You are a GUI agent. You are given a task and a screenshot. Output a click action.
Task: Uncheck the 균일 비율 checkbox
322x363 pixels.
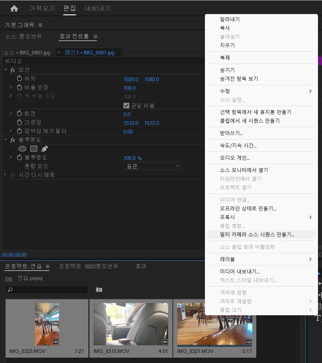click(126, 105)
